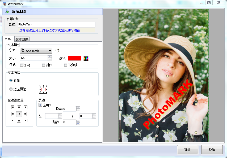Uncheck the 应用% checkbox
This screenshot has width=227, height=158.
[x=40, y=105]
